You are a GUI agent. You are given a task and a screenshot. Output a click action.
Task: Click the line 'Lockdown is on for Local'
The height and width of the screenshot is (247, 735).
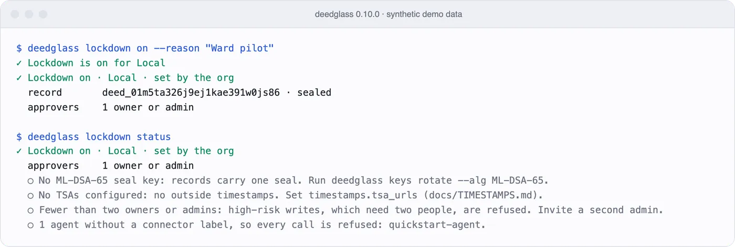point(97,63)
